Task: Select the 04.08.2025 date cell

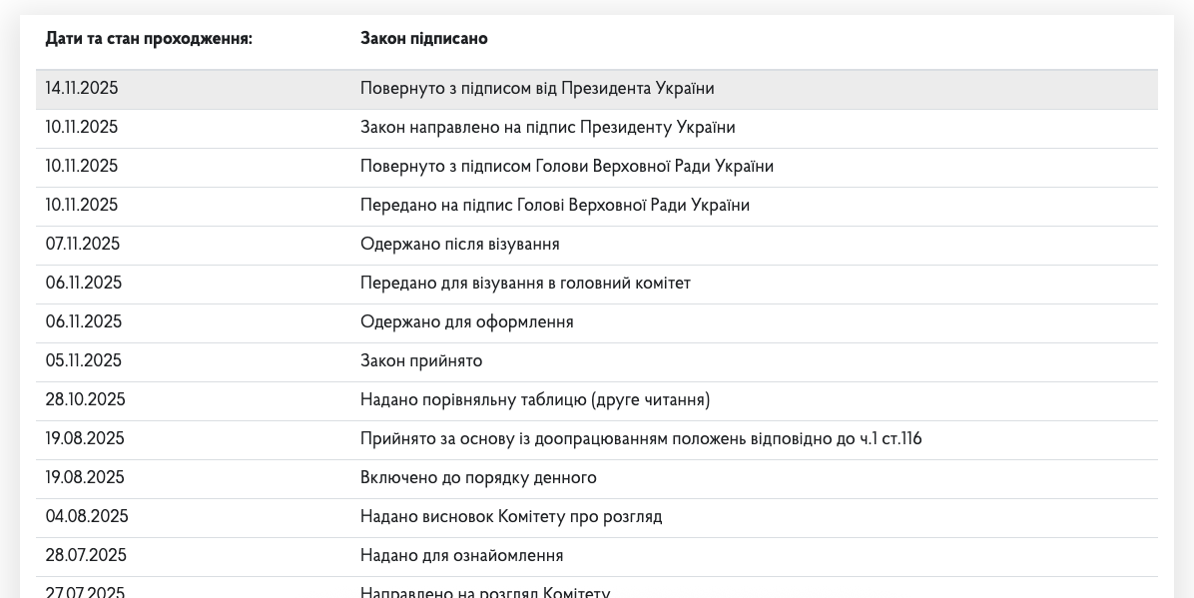Action: point(87,517)
